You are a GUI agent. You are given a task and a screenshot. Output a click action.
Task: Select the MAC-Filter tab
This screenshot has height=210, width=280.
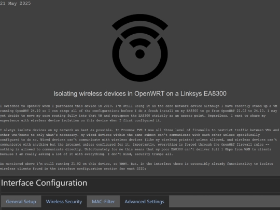coord(103,201)
